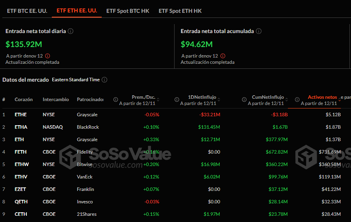Click info icon before 1DNetInflujo column
Image resolution: width=351 pixels, height=222 pixels.
click(x=176, y=100)
